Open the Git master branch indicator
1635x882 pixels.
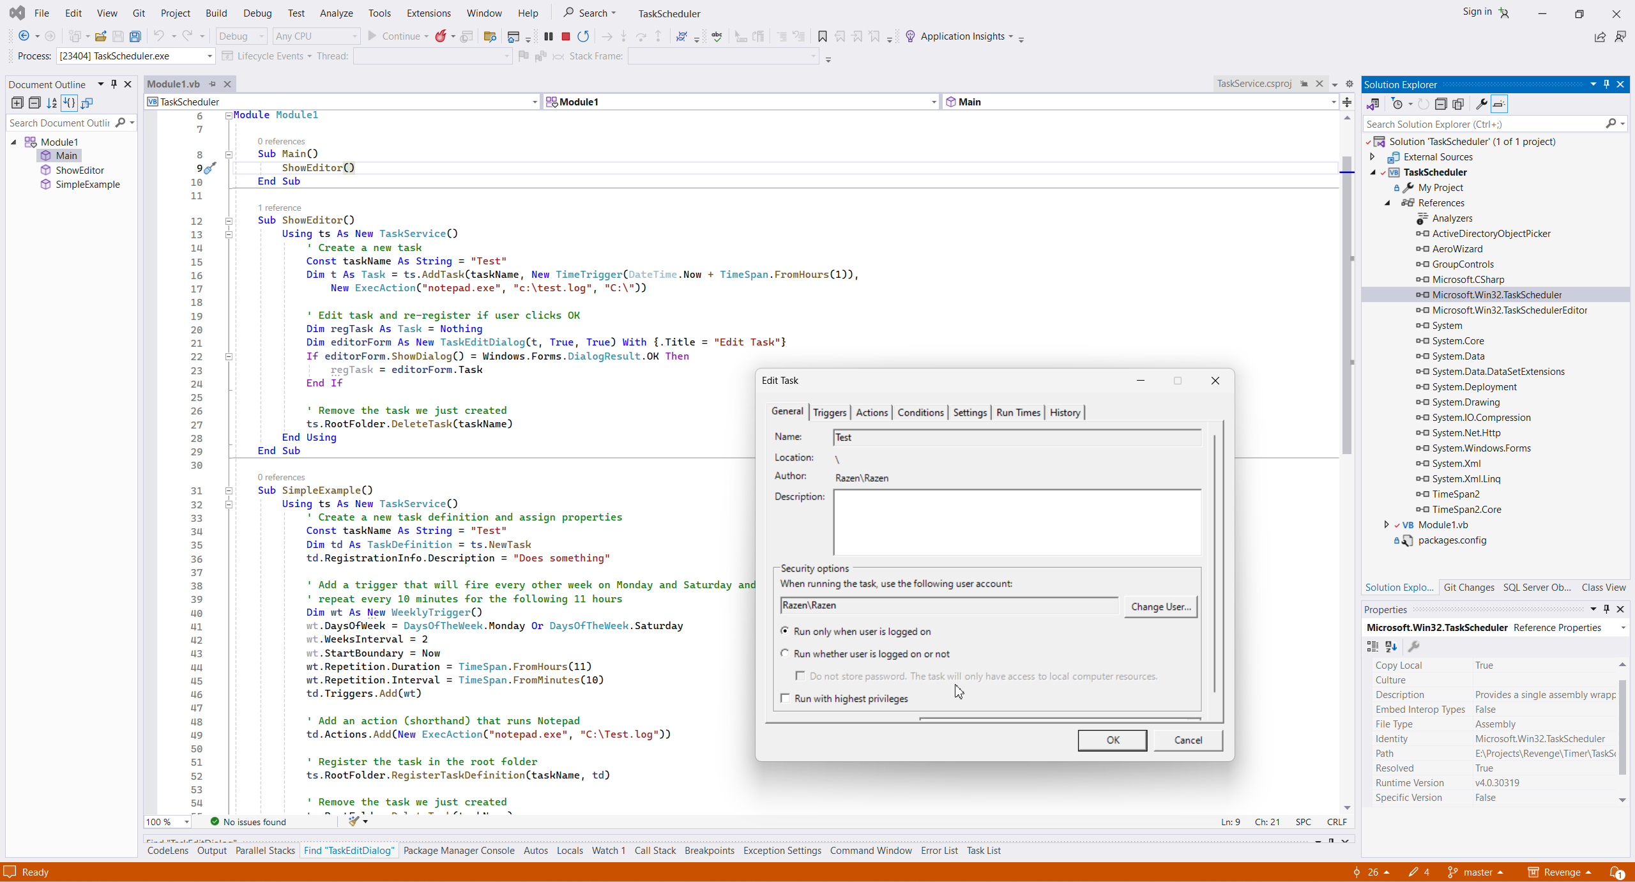click(x=1477, y=872)
